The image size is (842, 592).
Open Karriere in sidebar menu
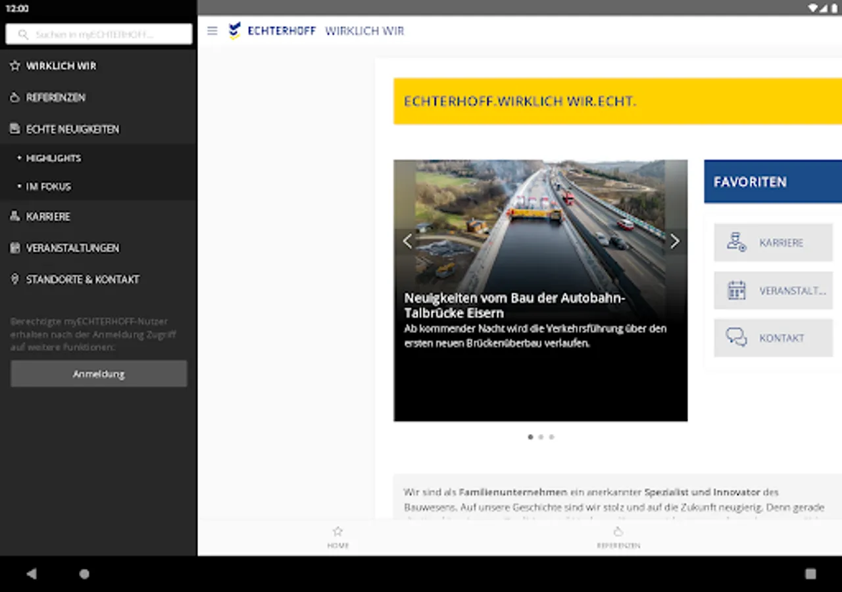click(x=99, y=216)
